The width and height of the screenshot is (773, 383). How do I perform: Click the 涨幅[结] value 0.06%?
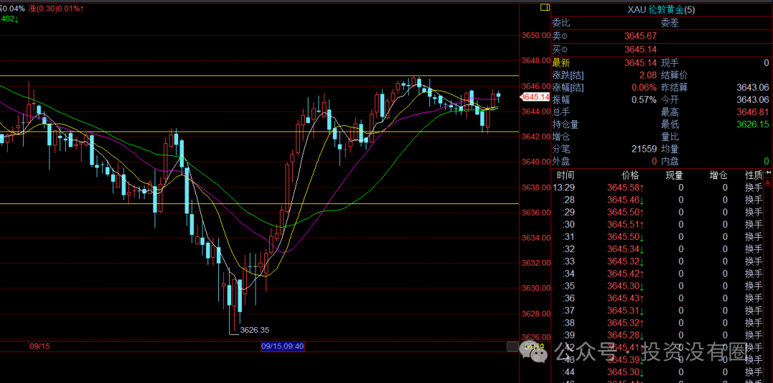(644, 88)
